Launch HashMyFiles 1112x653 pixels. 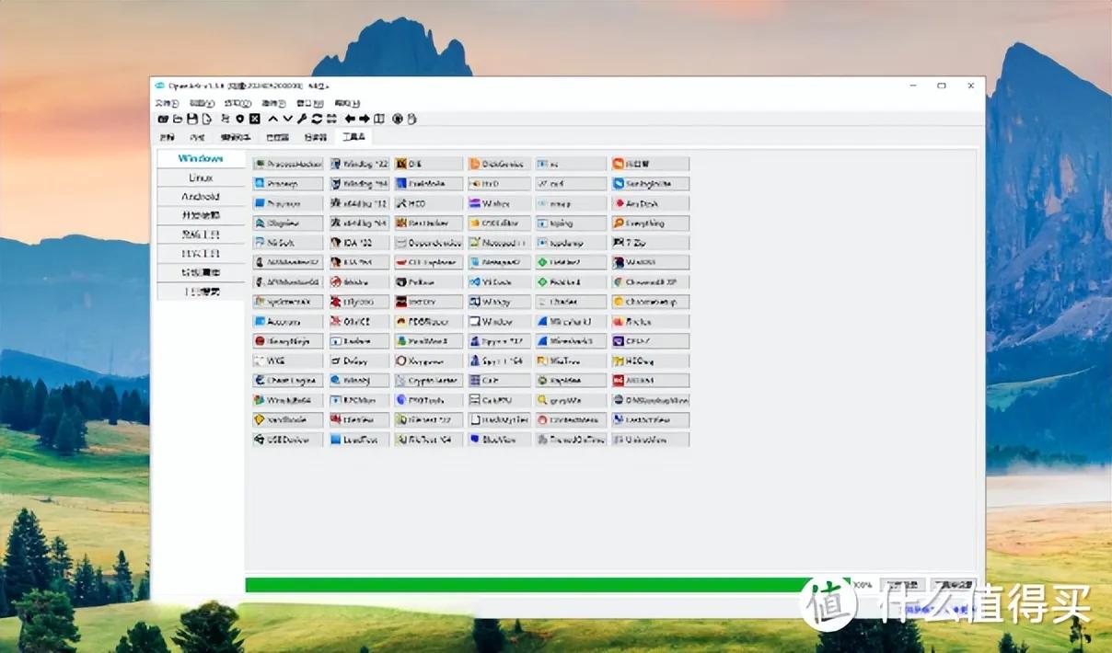tap(499, 420)
